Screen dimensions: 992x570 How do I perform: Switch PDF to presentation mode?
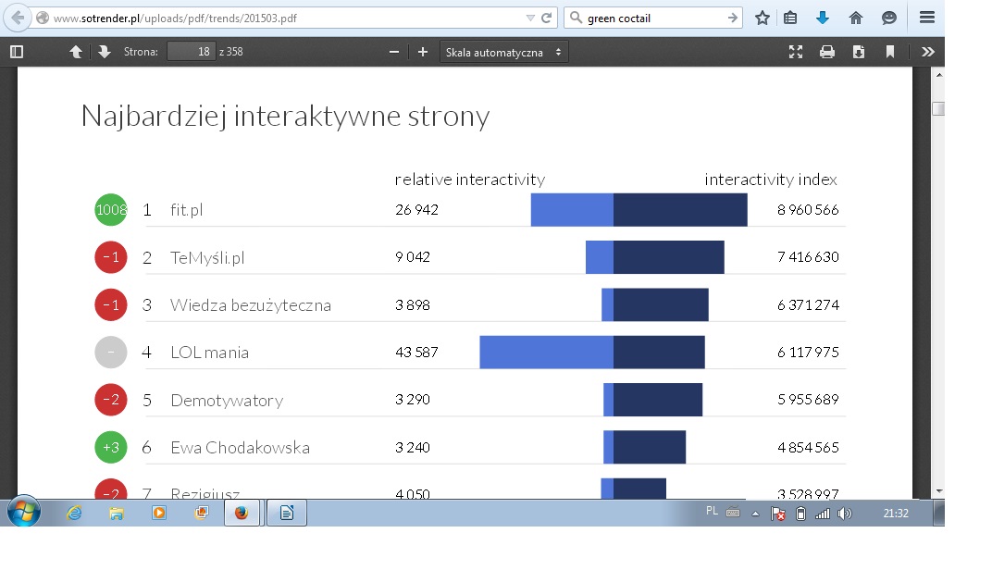795,52
